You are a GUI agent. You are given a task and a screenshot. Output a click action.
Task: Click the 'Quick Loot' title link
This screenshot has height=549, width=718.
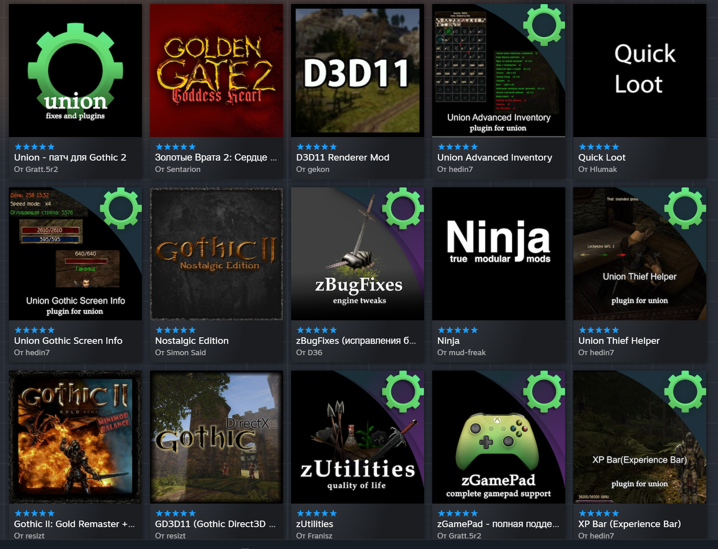point(602,157)
